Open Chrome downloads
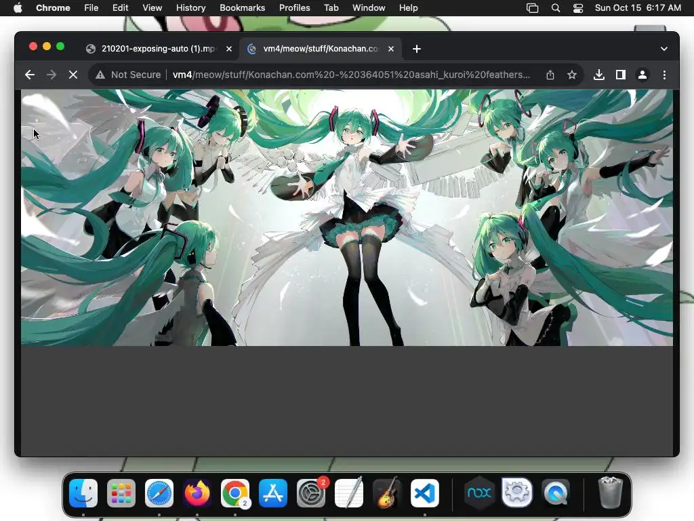694x521 pixels. tap(599, 75)
